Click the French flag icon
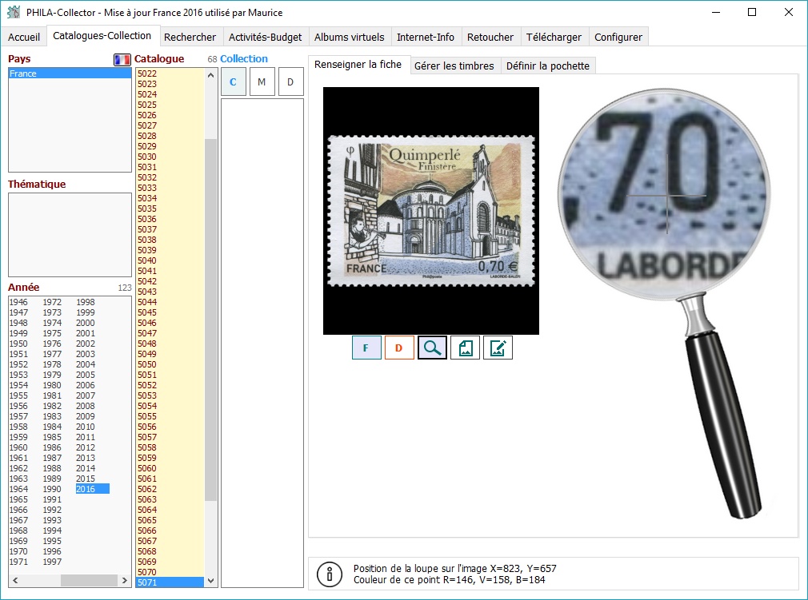Screen dimensions: 808x600 pyautogui.click(x=122, y=59)
